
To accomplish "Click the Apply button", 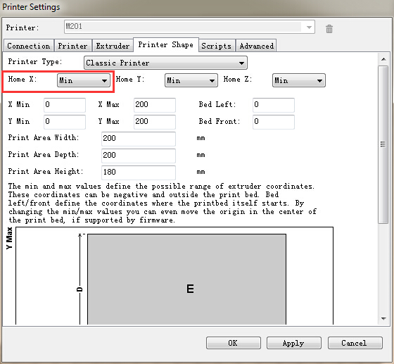I will tap(294, 343).
